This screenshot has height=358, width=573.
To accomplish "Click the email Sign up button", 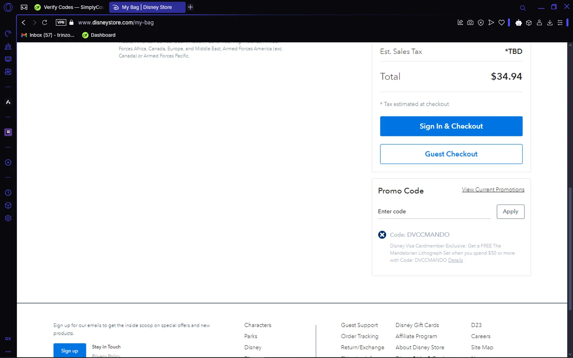I will pyautogui.click(x=70, y=351).
